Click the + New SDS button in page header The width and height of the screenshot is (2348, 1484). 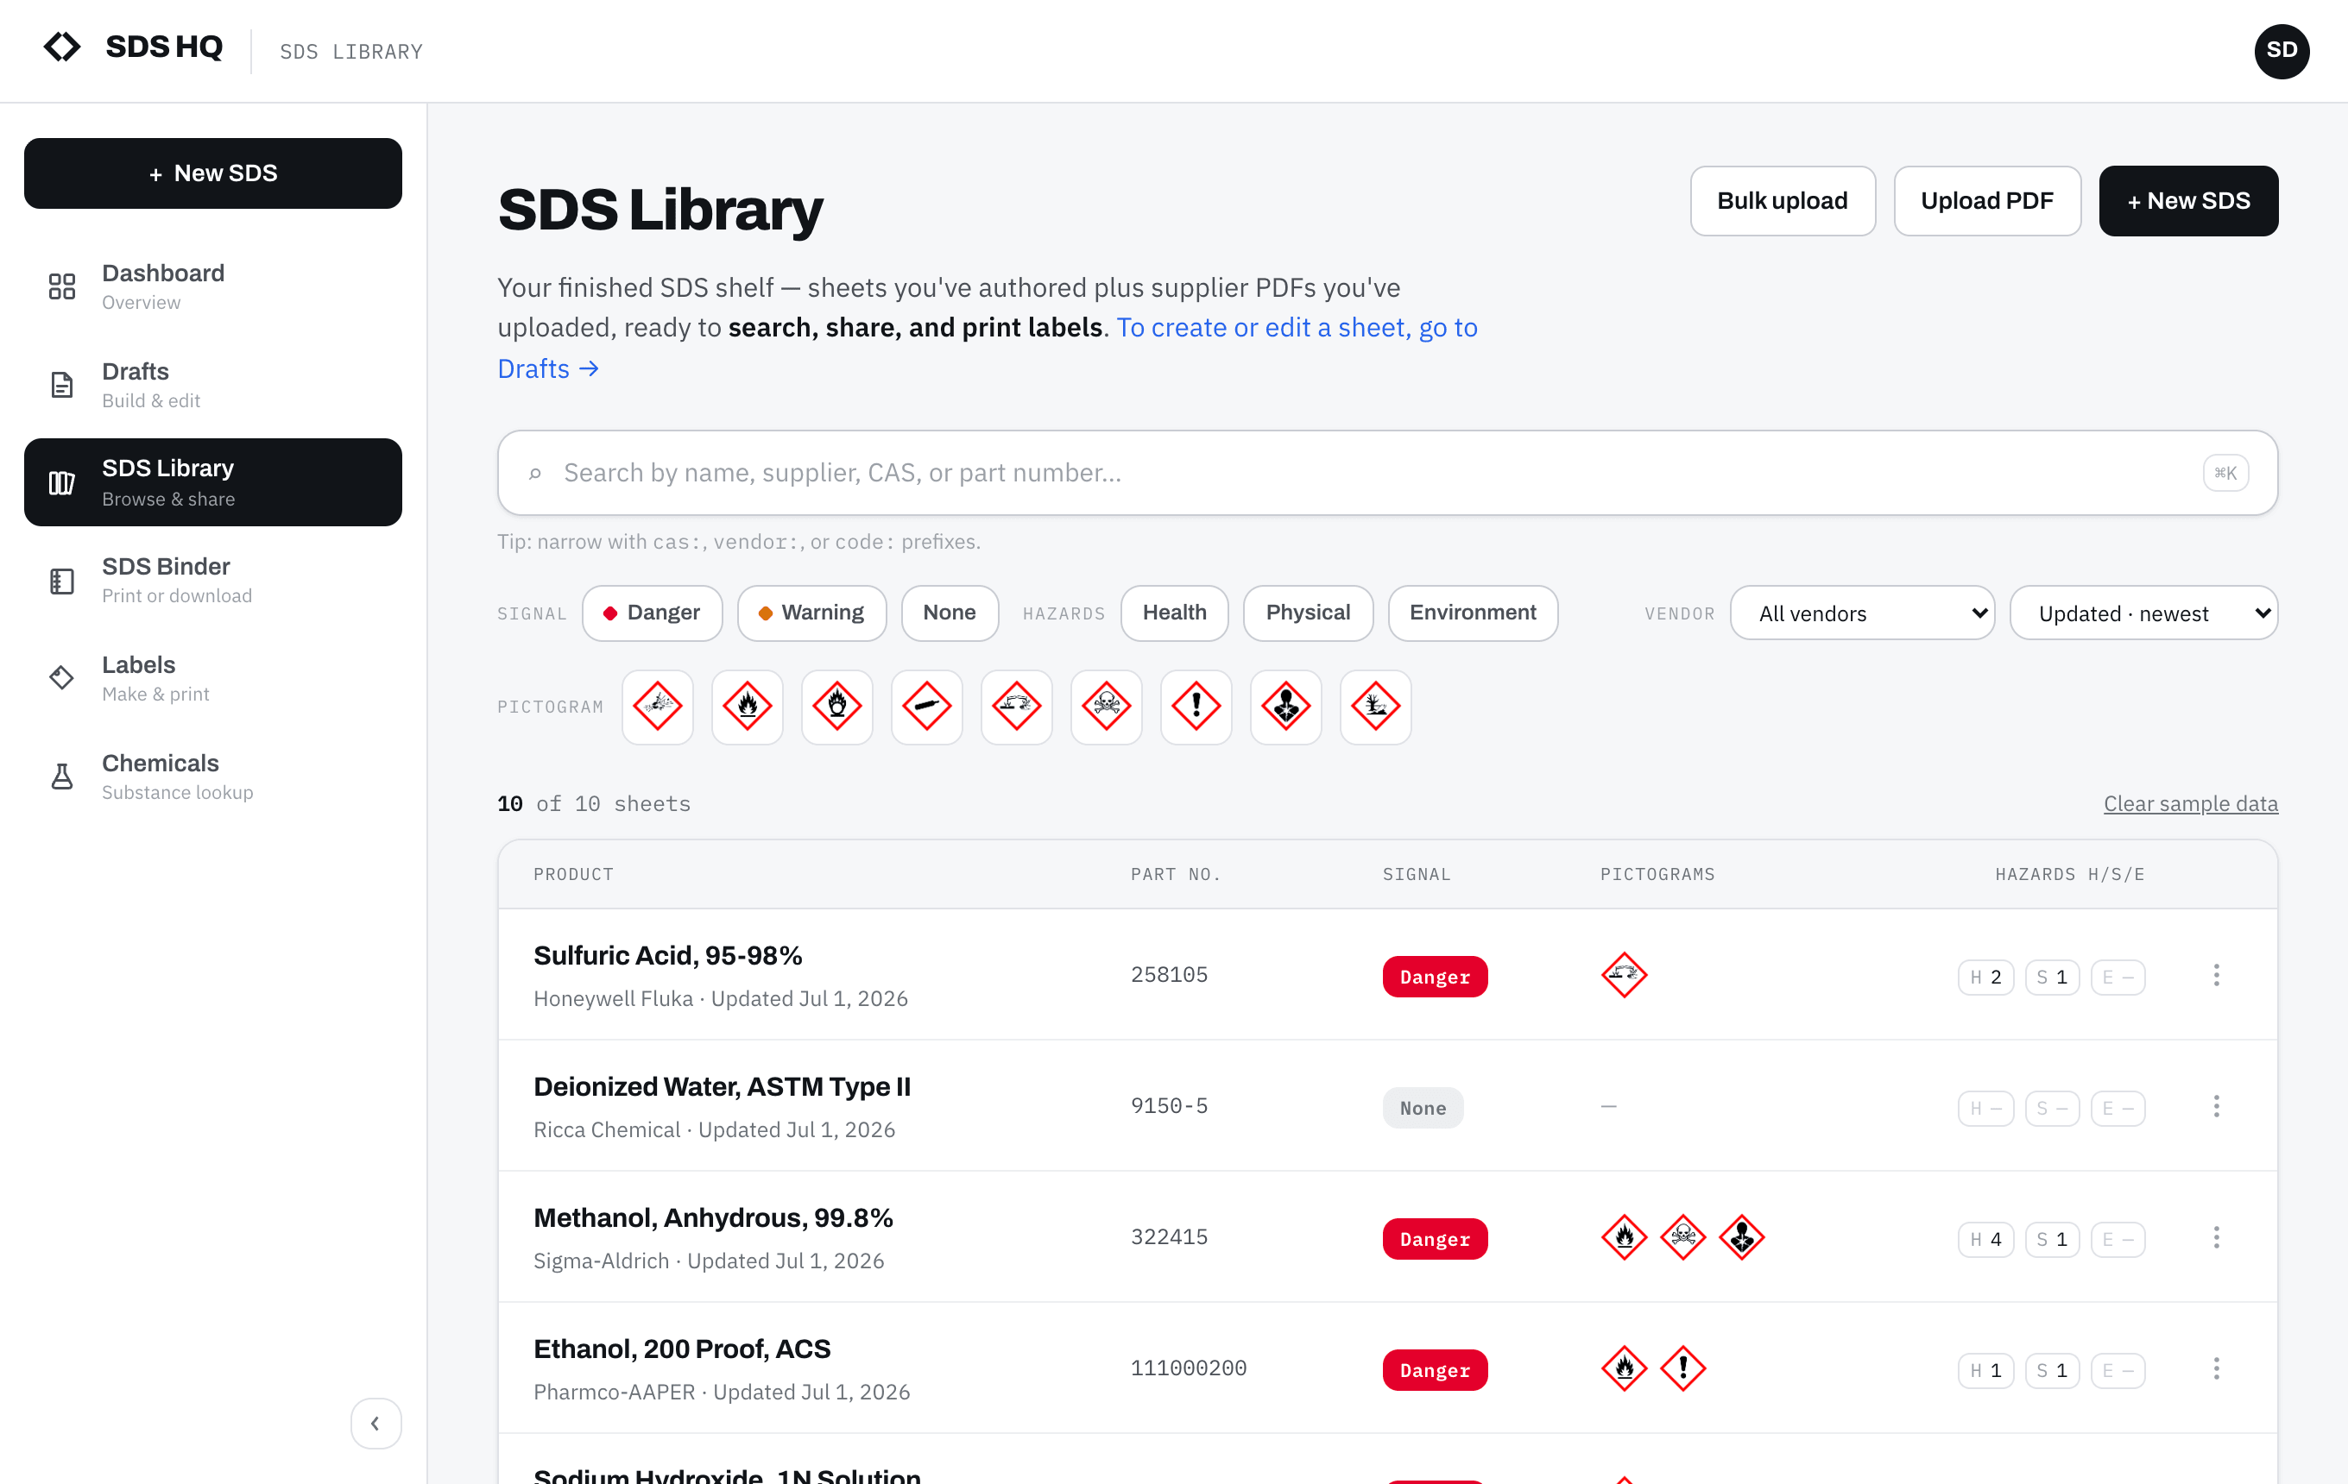point(2188,201)
